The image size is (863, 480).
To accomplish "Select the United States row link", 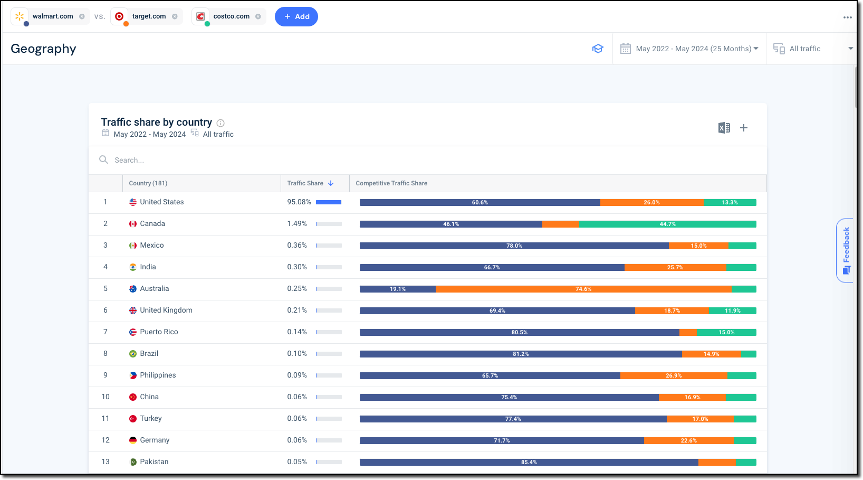I will 162,202.
